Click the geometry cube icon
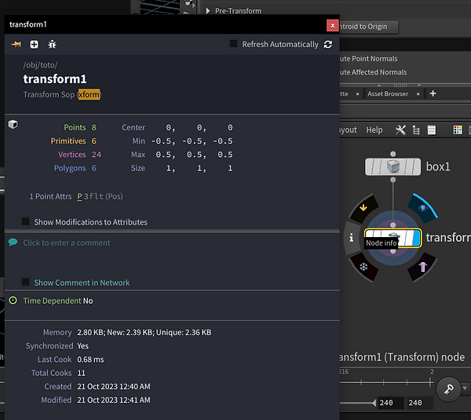The height and width of the screenshot is (420, 471). click(13, 124)
